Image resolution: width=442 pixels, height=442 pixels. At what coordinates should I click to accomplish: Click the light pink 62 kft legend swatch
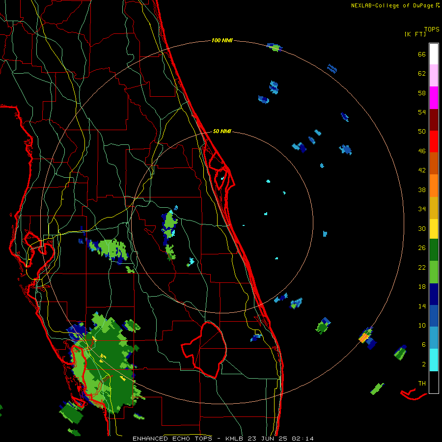[434, 76]
